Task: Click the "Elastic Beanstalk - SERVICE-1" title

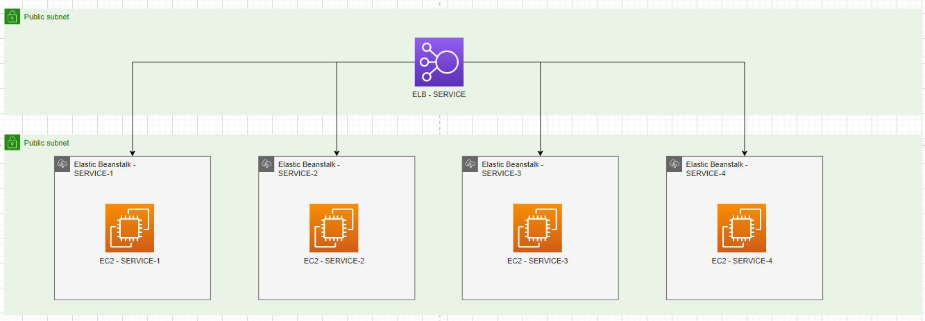Action: click(105, 168)
